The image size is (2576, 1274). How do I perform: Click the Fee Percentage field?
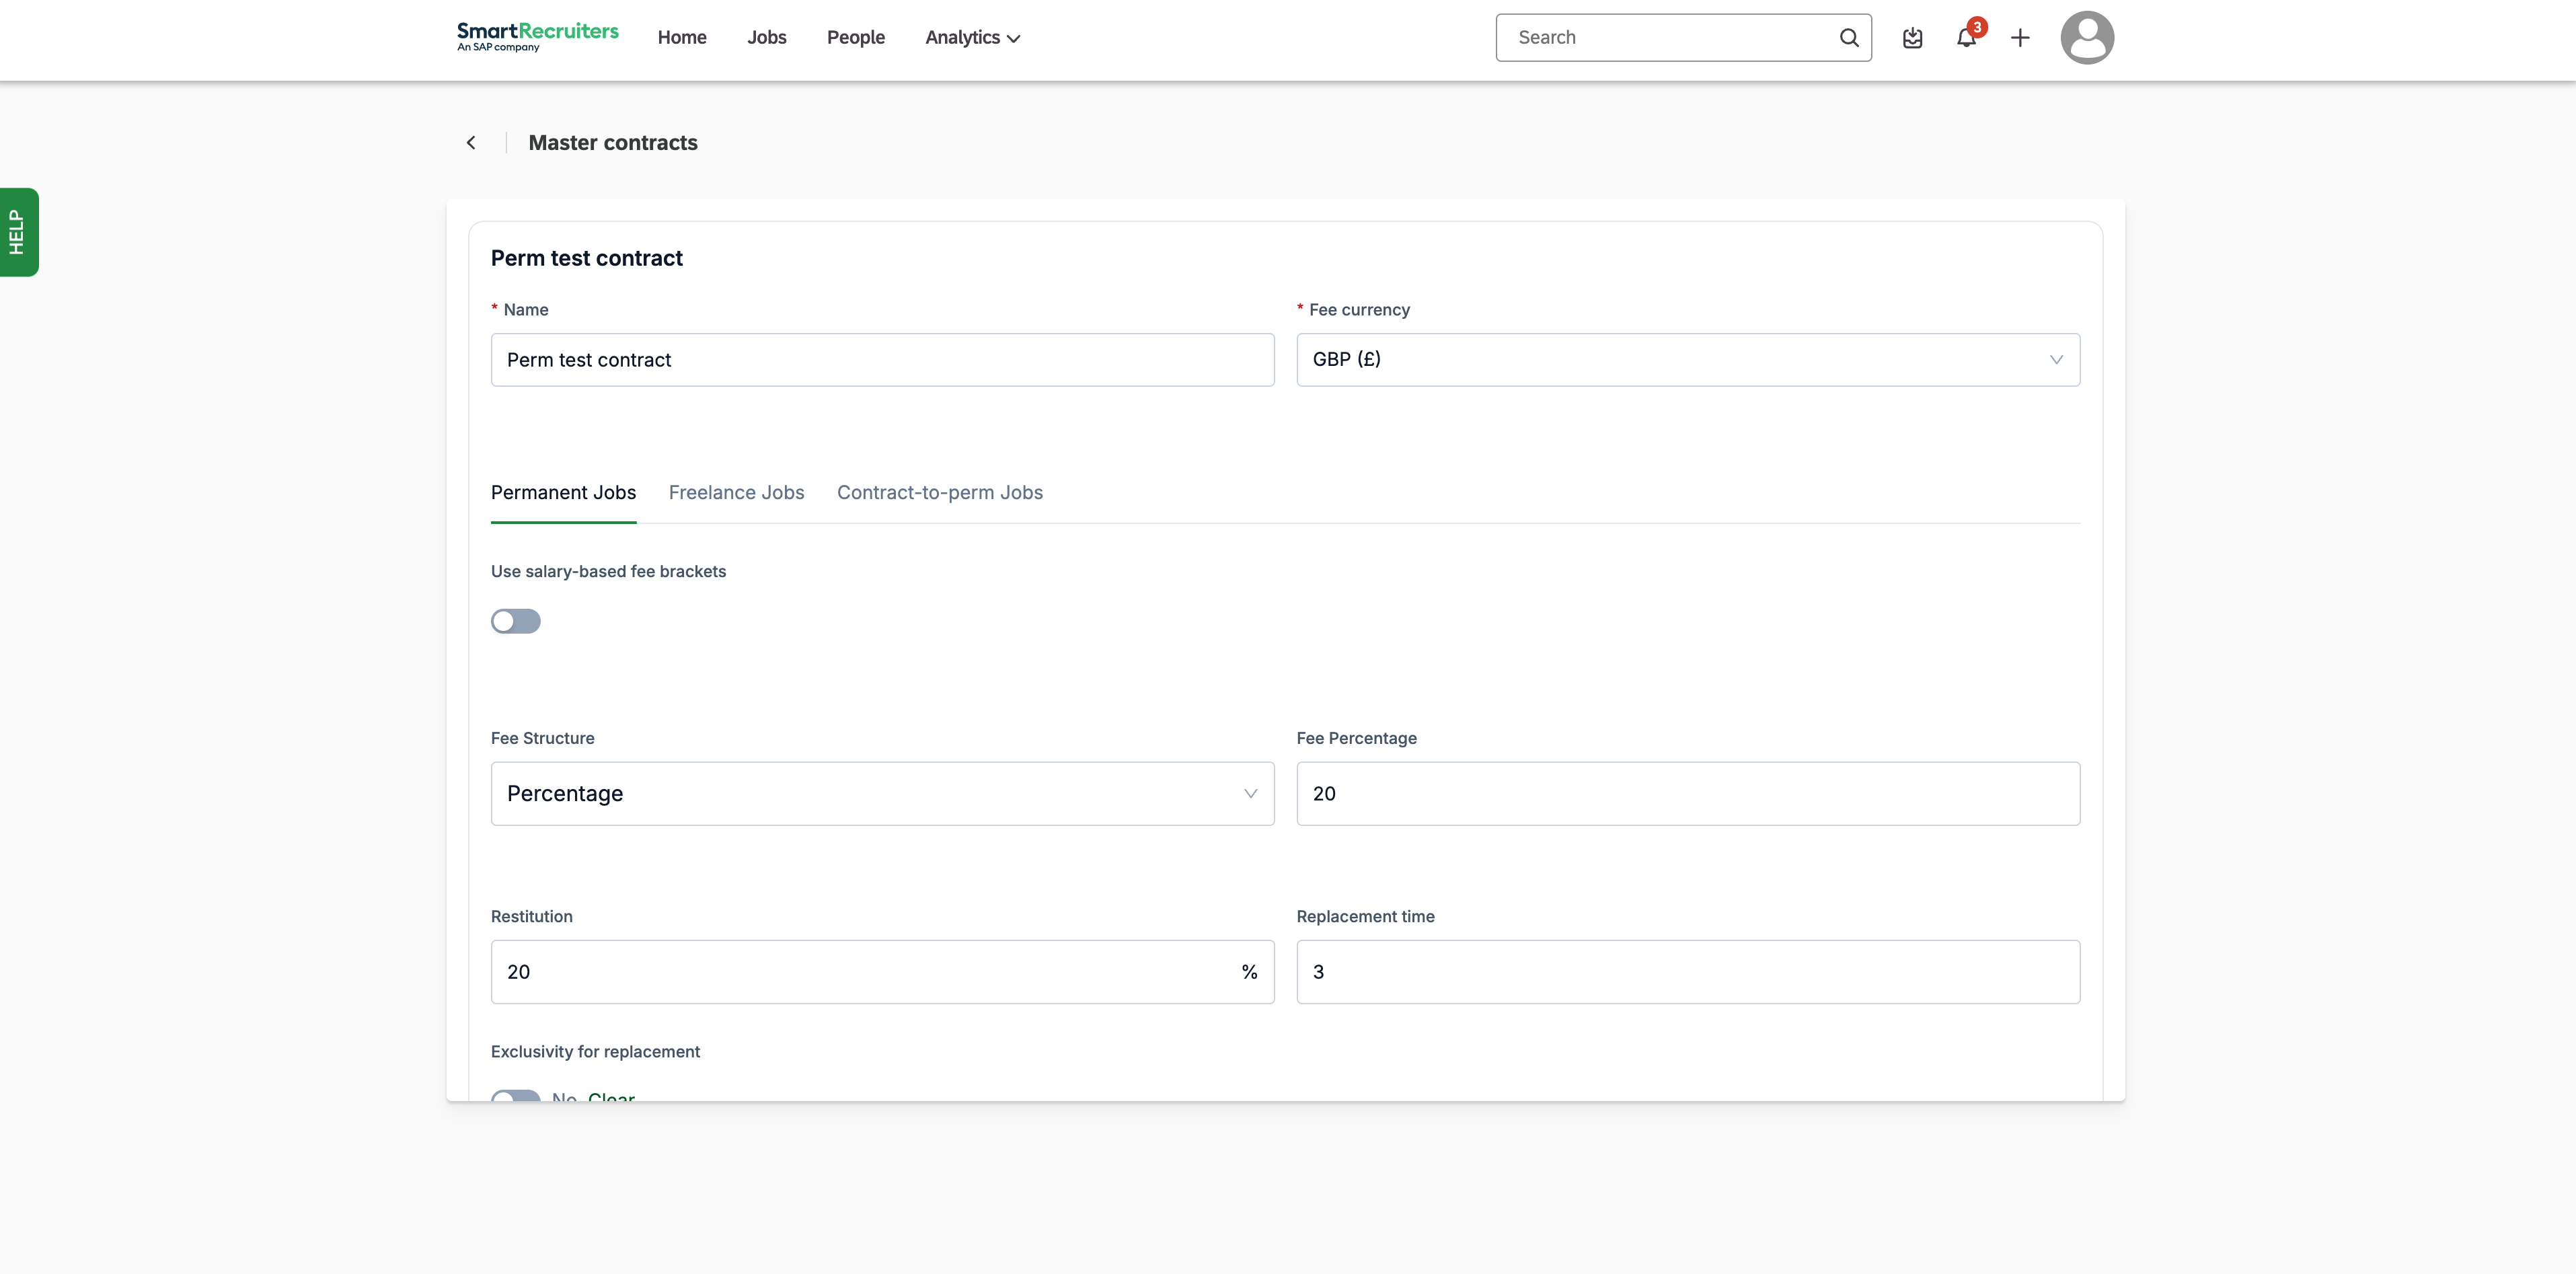pyautogui.click(x=1688, y=794)
